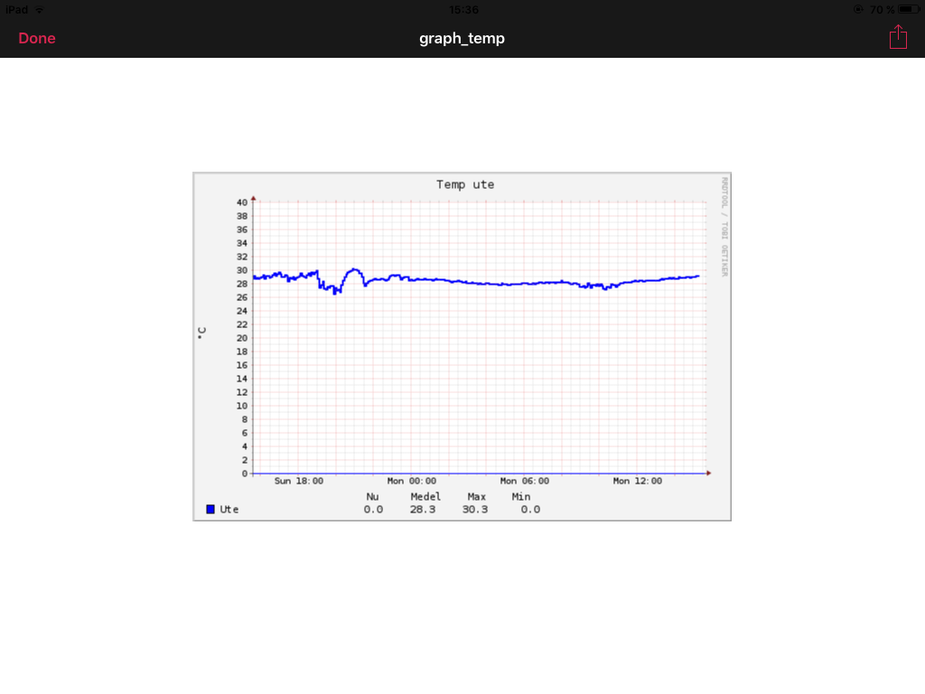Click the Mon 00:00 time axis label

[411, 481]
